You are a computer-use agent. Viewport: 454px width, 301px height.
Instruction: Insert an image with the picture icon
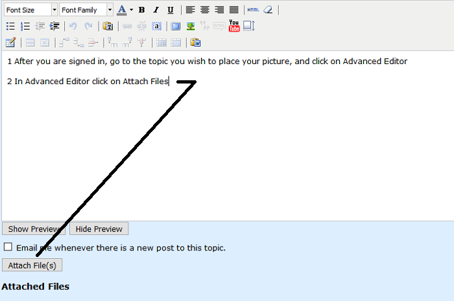point(191,27)
